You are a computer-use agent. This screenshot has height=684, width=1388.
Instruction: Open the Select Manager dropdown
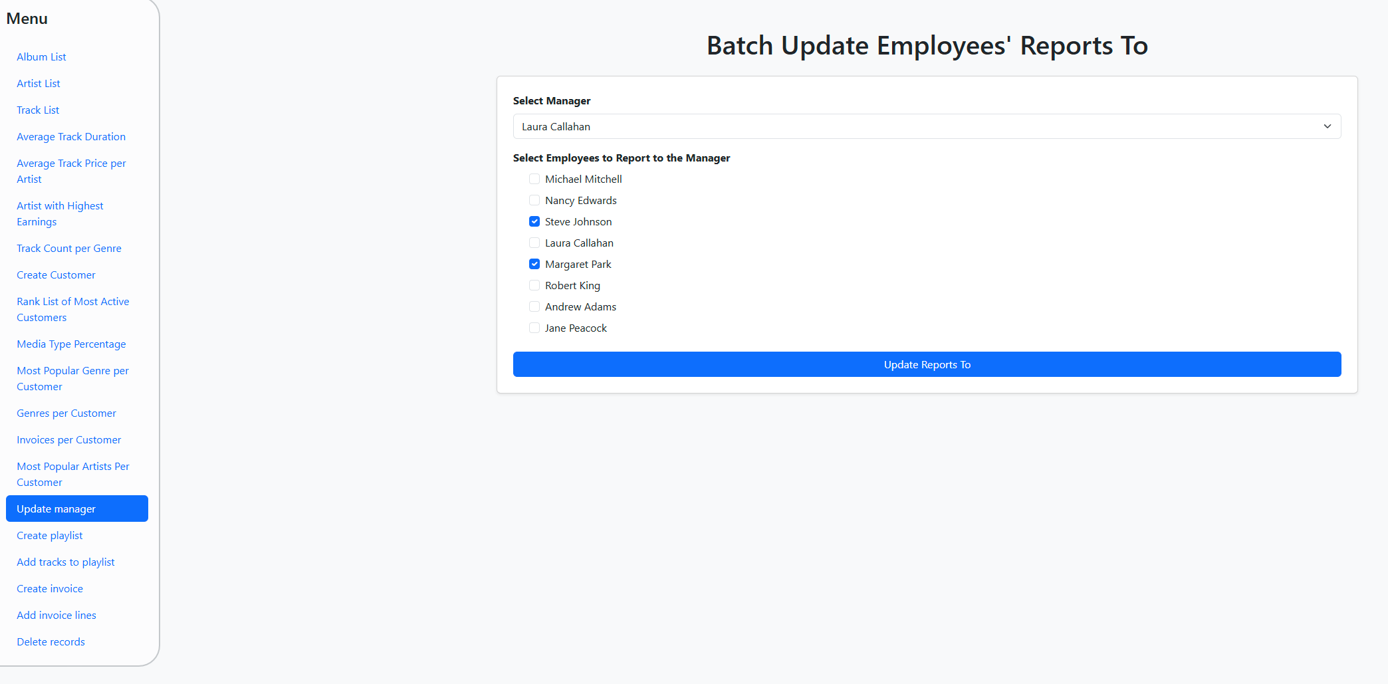pos(926,126)
